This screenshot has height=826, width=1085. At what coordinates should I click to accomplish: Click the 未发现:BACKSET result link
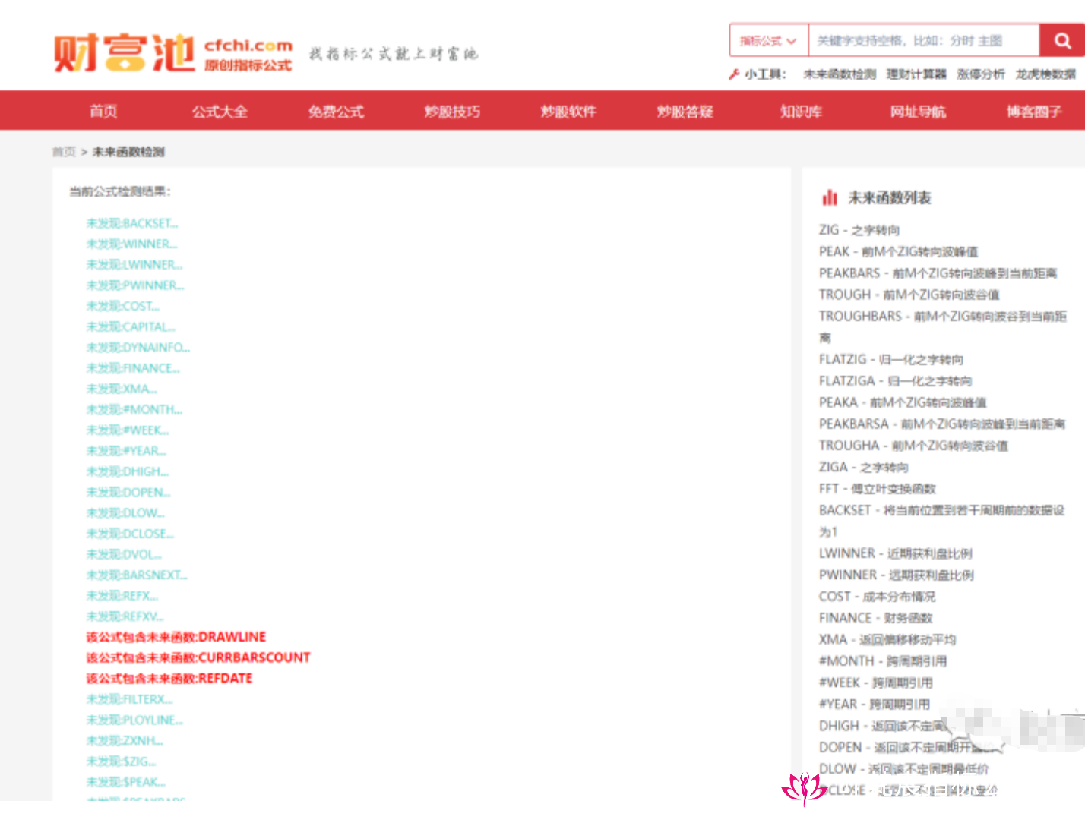(x=132, y=222)
